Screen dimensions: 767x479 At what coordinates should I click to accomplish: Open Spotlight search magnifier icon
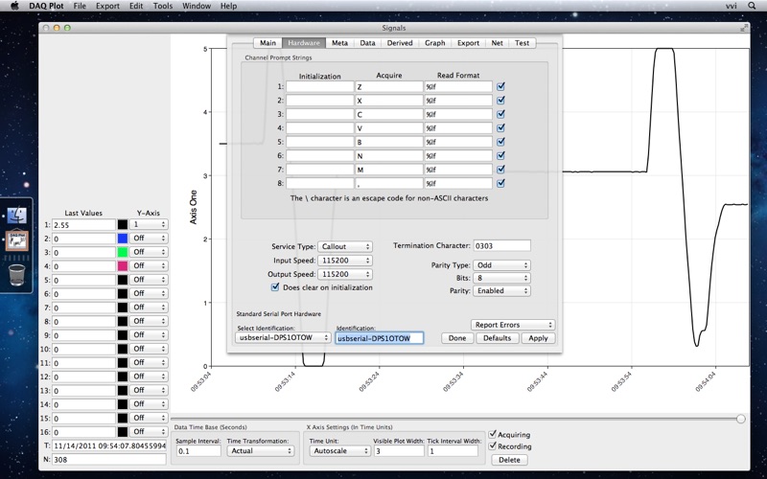coord(752,6)
